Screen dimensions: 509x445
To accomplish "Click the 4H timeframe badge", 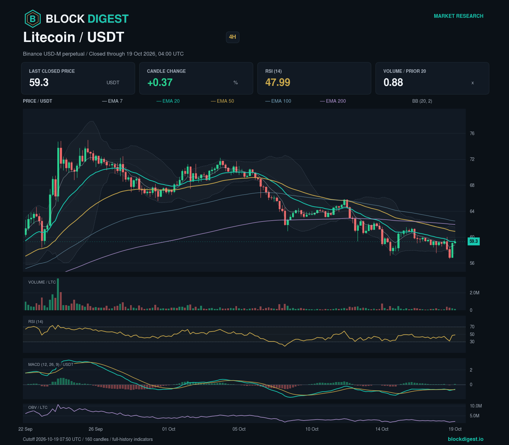I will [x=233, y=37].
